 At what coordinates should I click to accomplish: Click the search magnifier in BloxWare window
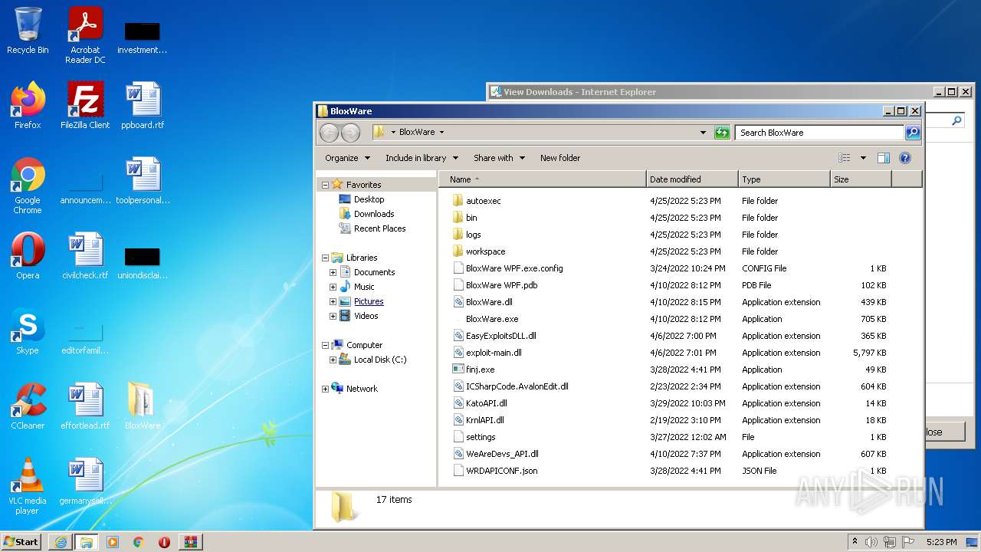(912, 133)
